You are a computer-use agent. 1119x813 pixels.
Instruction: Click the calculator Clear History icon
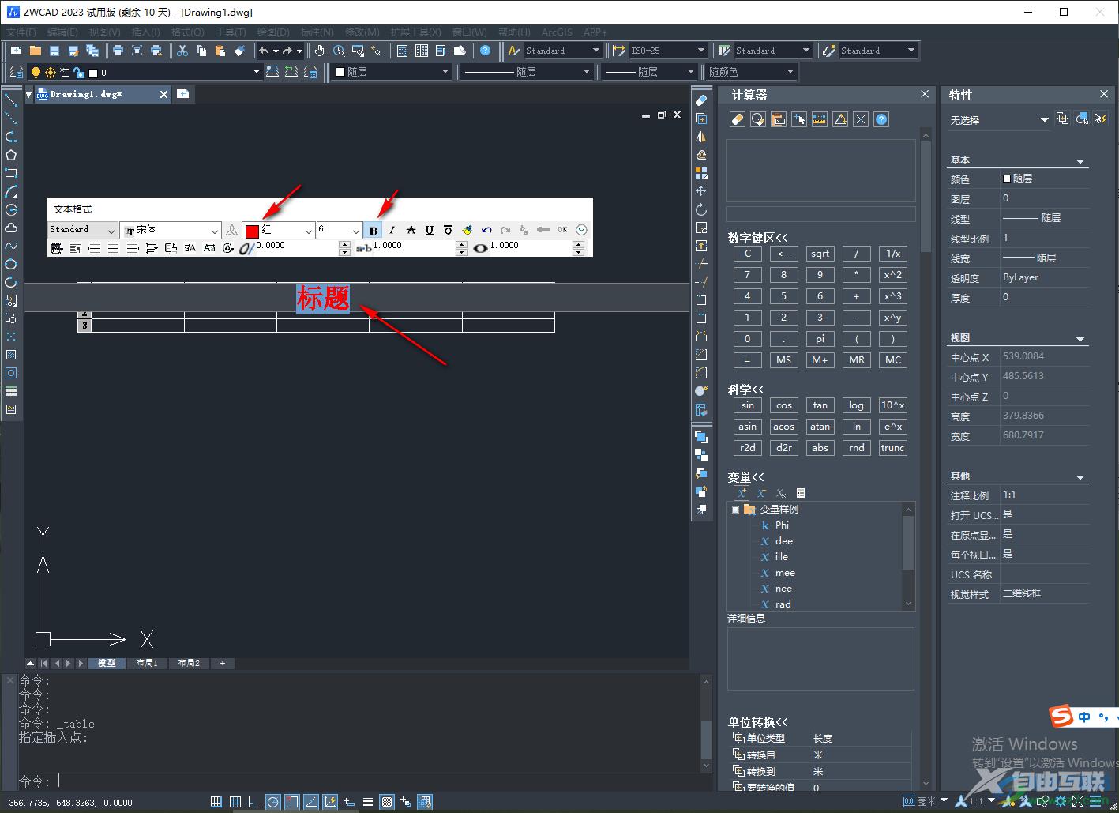tap(758, 119)
